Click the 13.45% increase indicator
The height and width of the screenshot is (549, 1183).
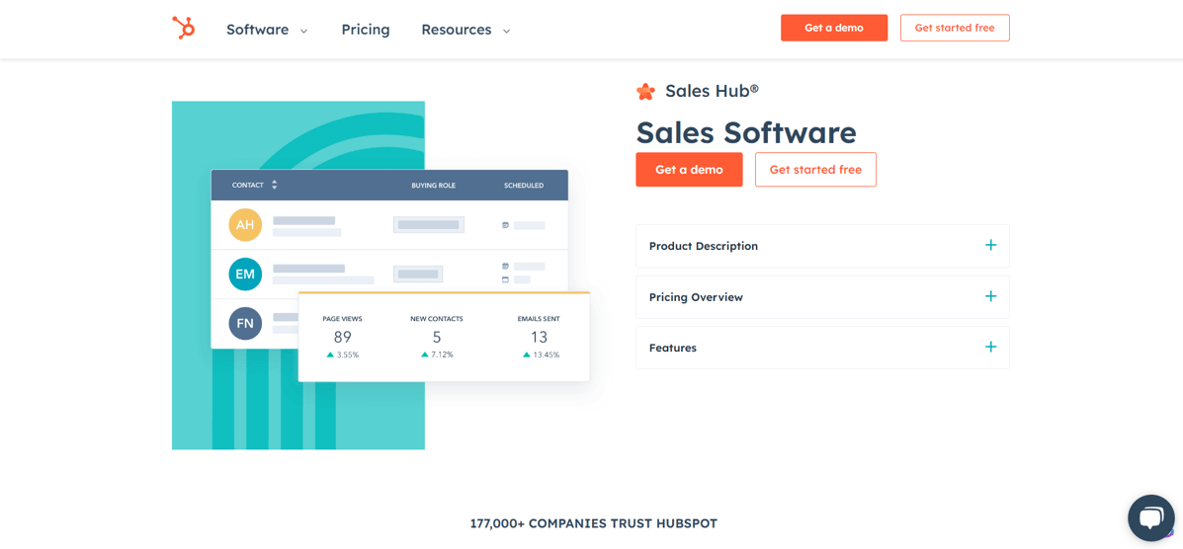pyautogui.click(x=541, y=354)
